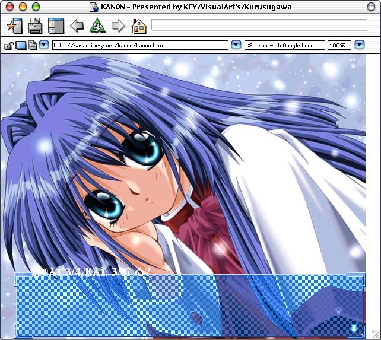This screenshot has width=381, height=340.
Task: Open the URL history dropdown arrow
Action: 236,45
